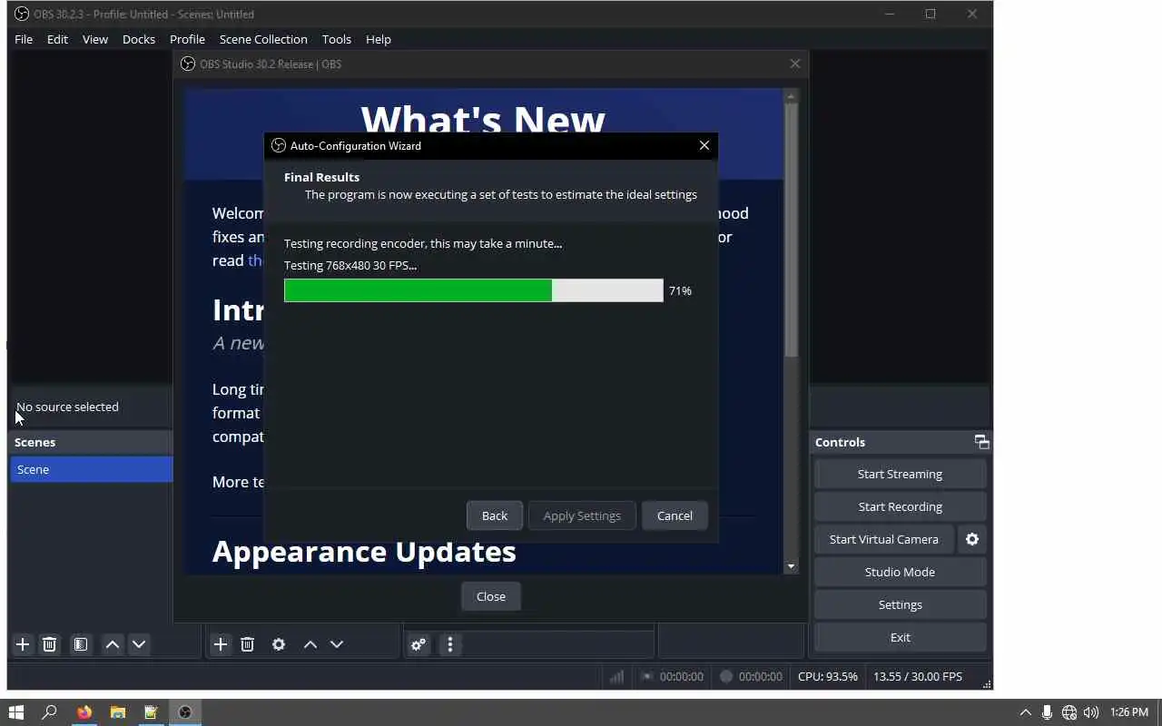This screenshot has width=1162, height=726.
Task: Remove the selected scene with the trash icon
Action: [x=50, y=644]
